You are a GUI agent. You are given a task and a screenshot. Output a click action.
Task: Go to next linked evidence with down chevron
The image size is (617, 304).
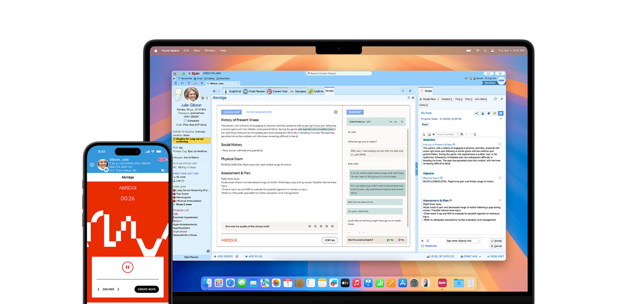(396, 122)
